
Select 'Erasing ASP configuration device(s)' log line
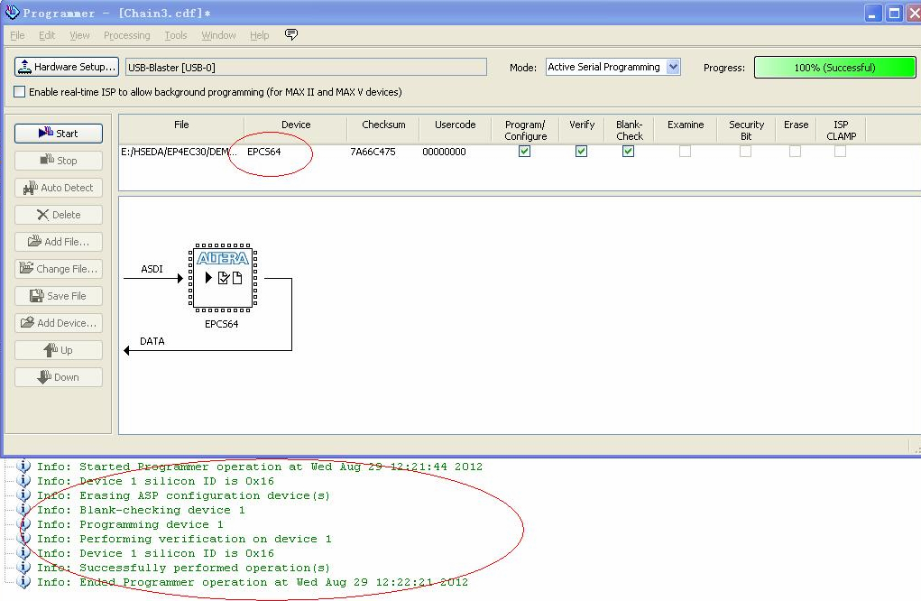(183, 495)
